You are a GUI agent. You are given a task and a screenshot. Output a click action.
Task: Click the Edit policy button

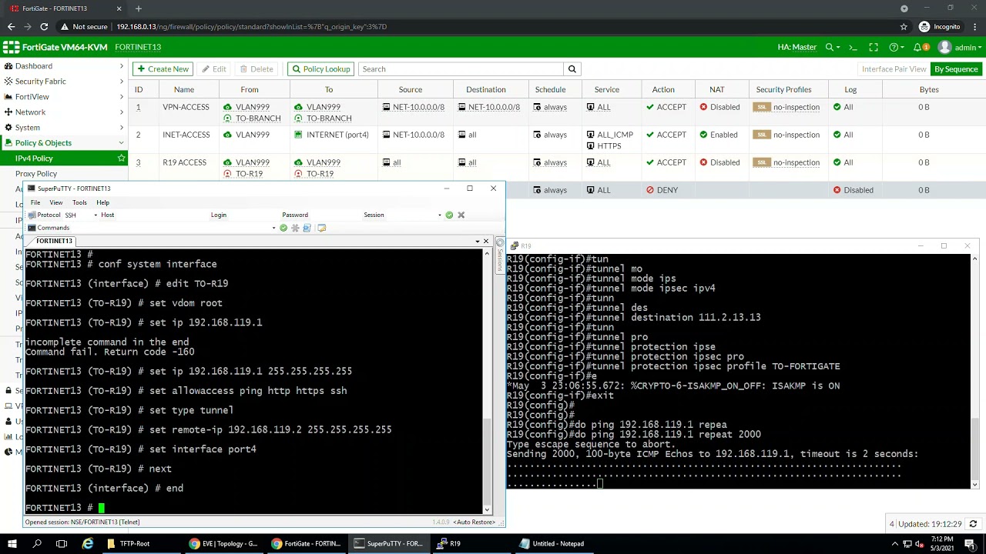(x=214, y=69)
